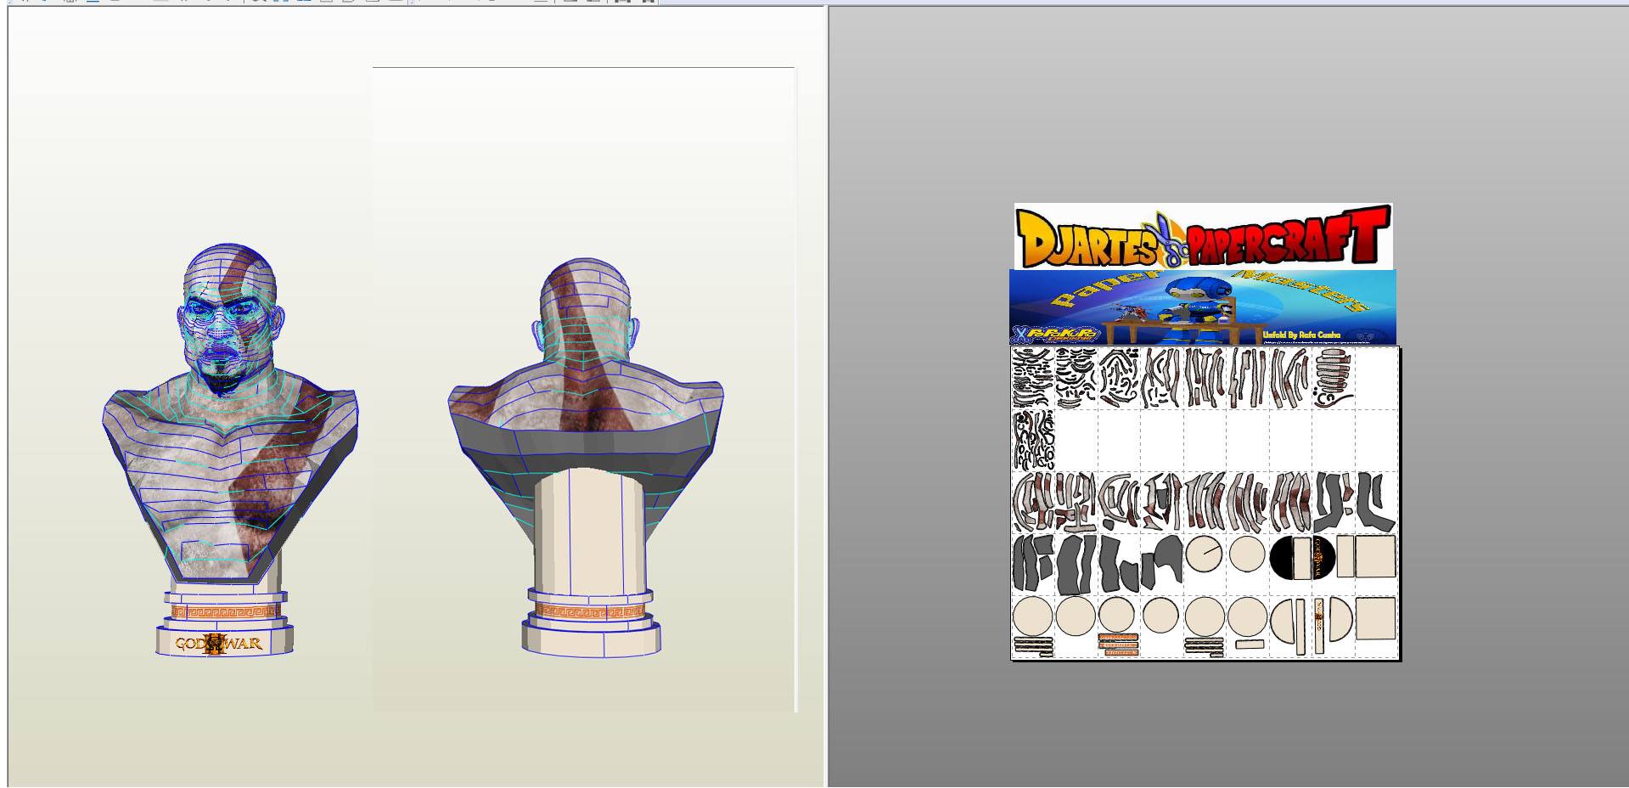Click the "Unfold By Rafa Cunha" text

[x=1301, y=335]
